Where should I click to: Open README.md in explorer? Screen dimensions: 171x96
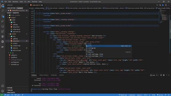tap(15, 65)
